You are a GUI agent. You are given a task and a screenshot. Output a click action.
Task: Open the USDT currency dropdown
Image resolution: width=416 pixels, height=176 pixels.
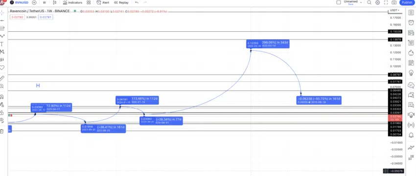[x=395, y=10]
